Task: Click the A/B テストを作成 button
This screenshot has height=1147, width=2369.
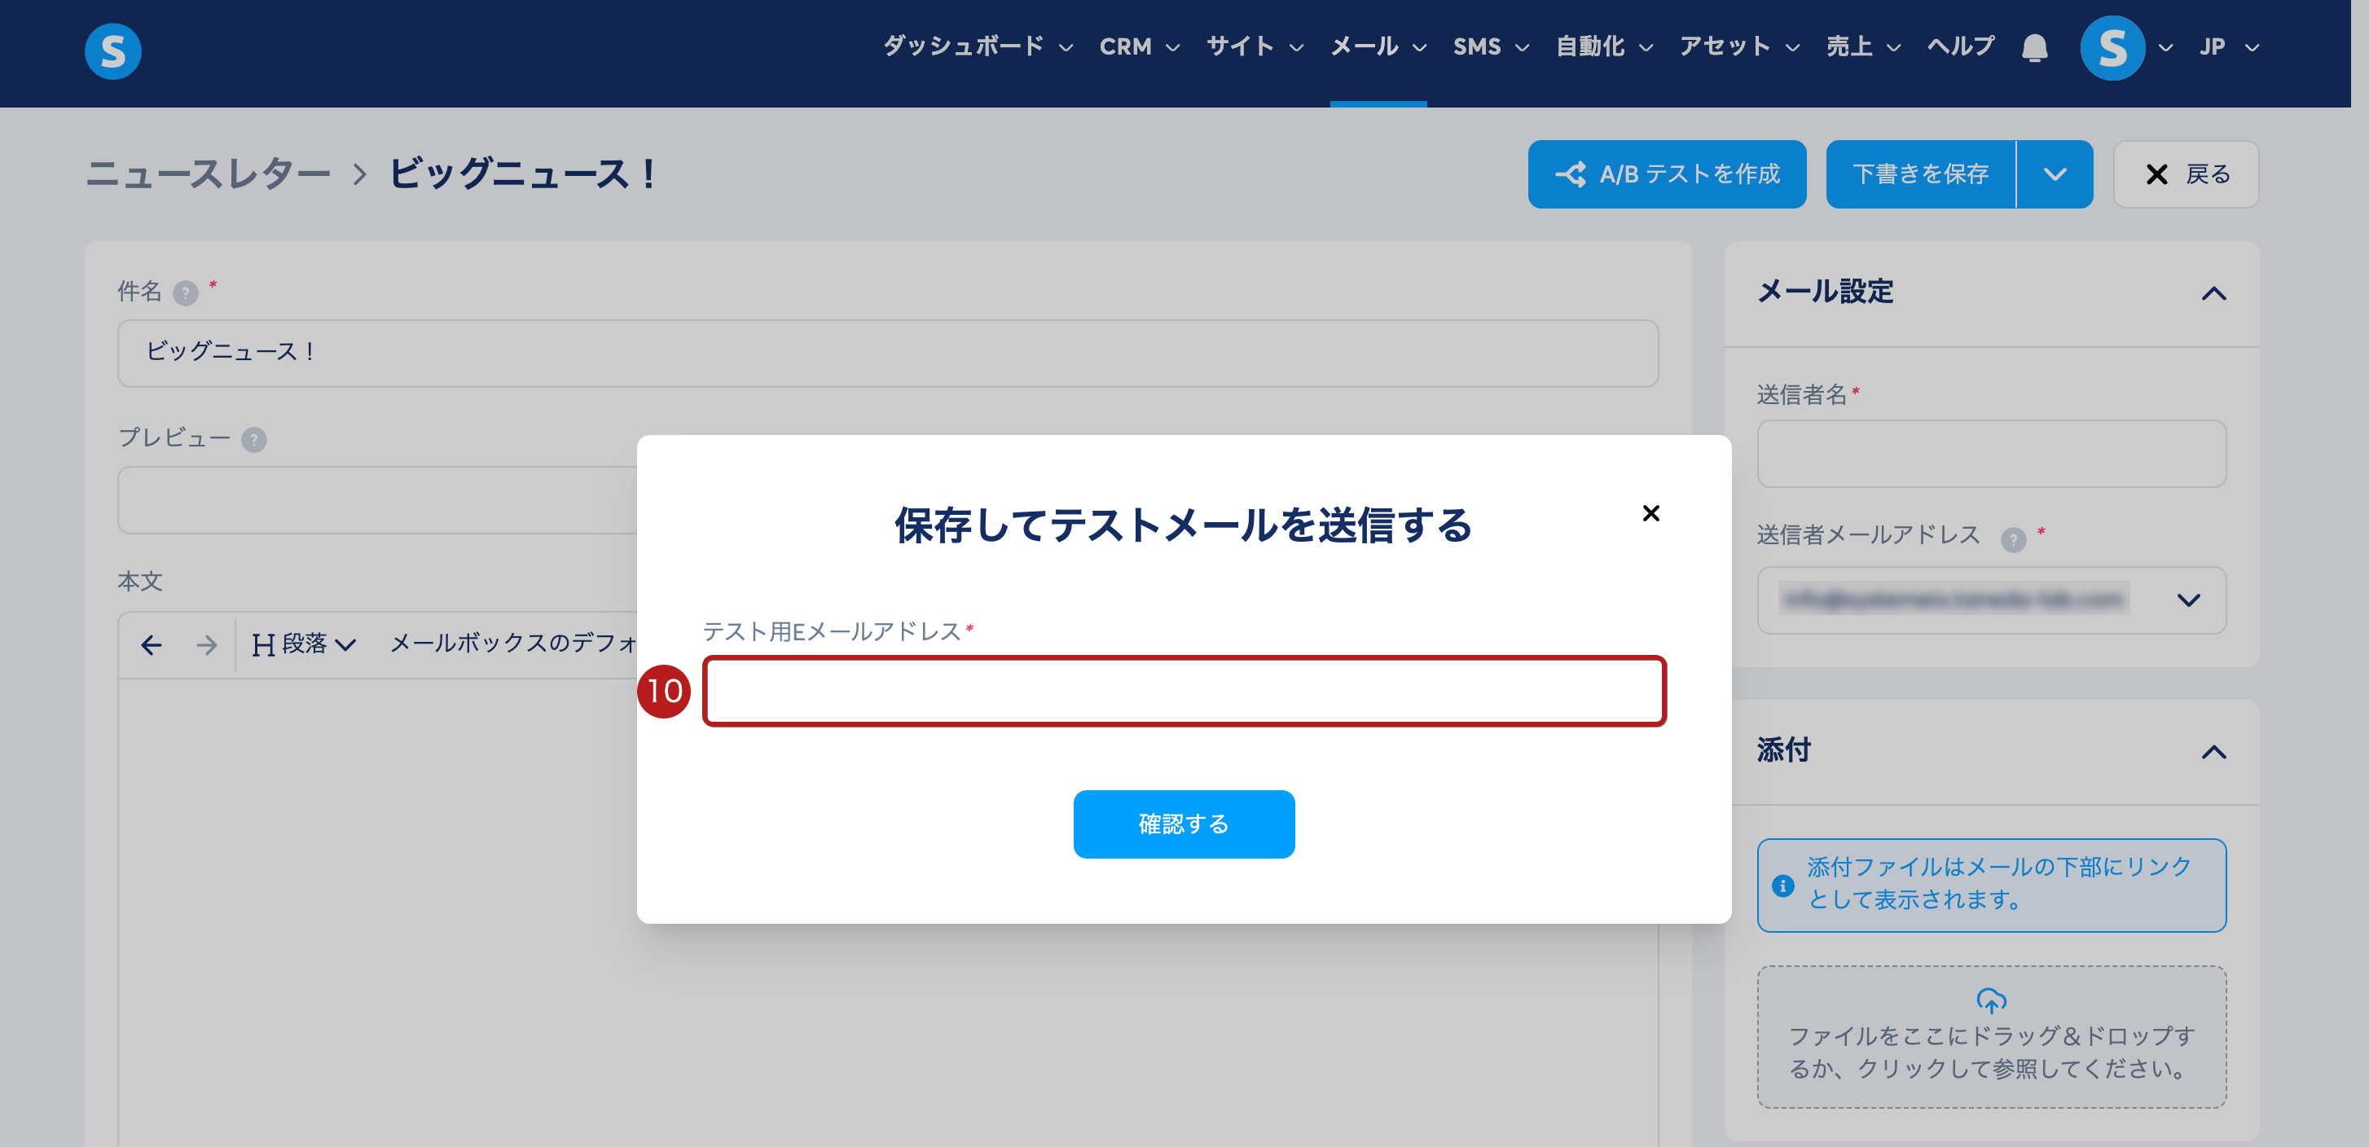Action: pos(1667,174)
